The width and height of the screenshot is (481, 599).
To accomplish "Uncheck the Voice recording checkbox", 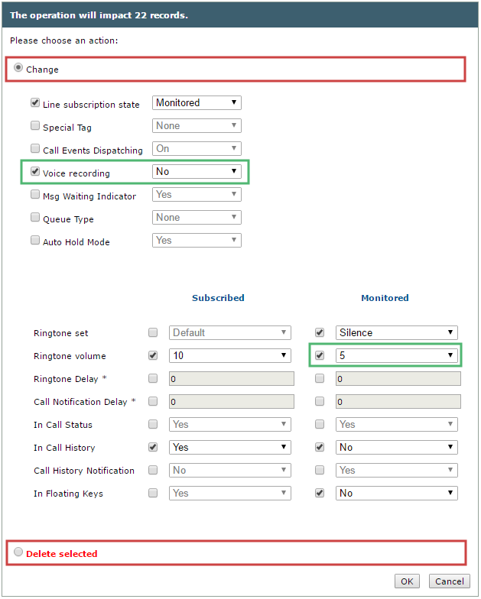I will tap(35, 171).
